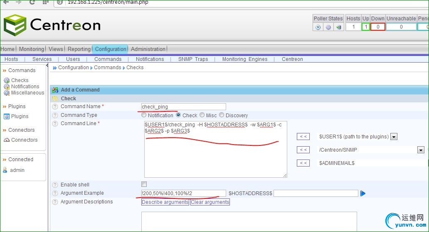The height and width of the screenshot is (232, 429).
Task: Click the Down hosts count box
Action: (x=378, y=27)
